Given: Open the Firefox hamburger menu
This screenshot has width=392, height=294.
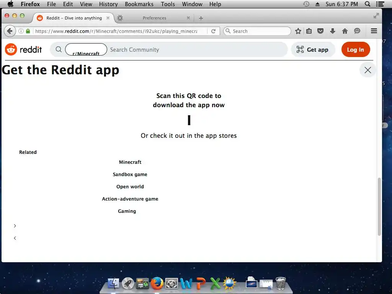Looking at the screenshot, I should 374,31.
